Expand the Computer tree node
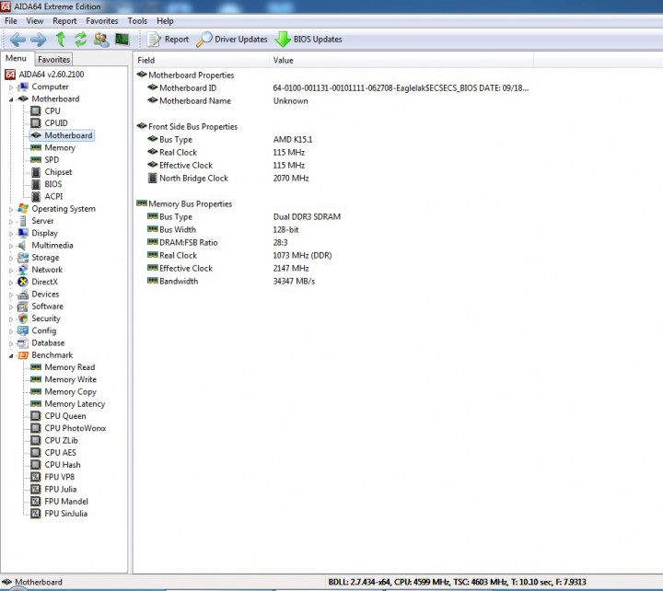This screenshot has width=663, height=591. pos(11,87)
